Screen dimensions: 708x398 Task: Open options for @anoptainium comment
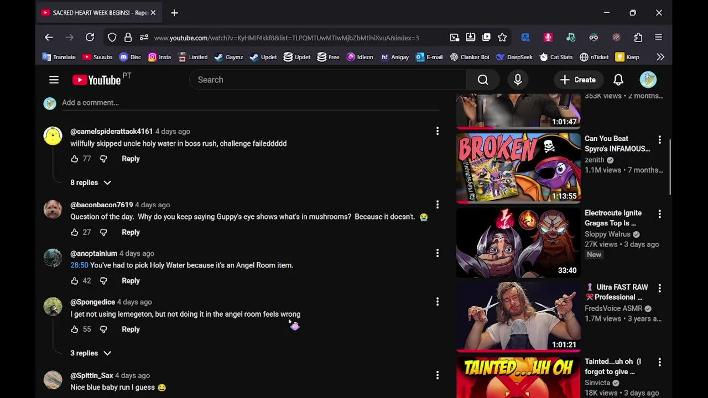[x=437, y=253]
